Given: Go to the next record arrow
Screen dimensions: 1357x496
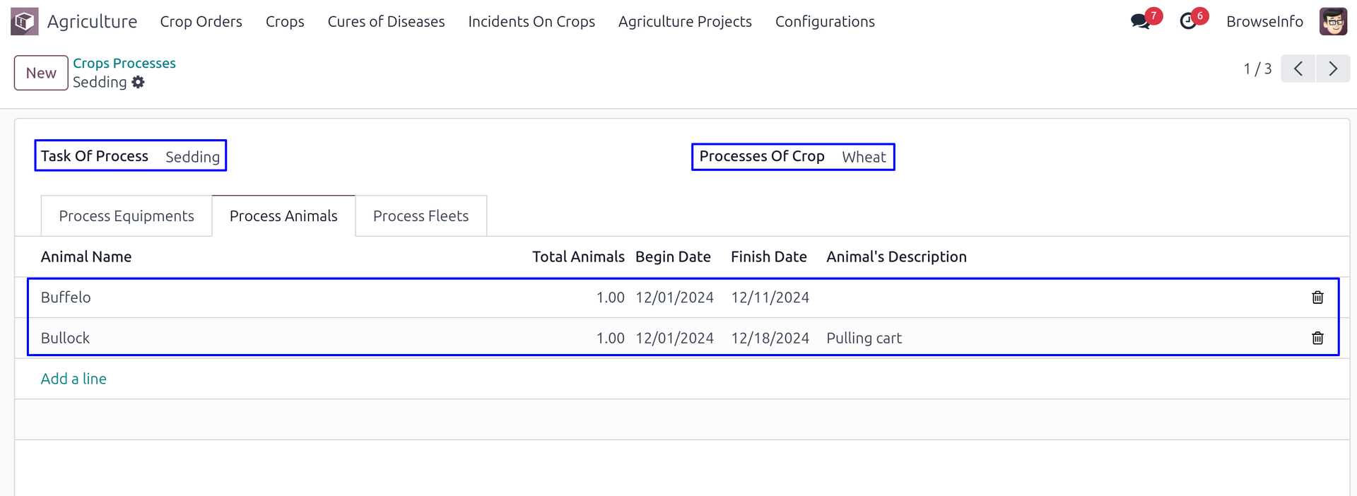Looking at the screenshot, I should (1333, 69).
